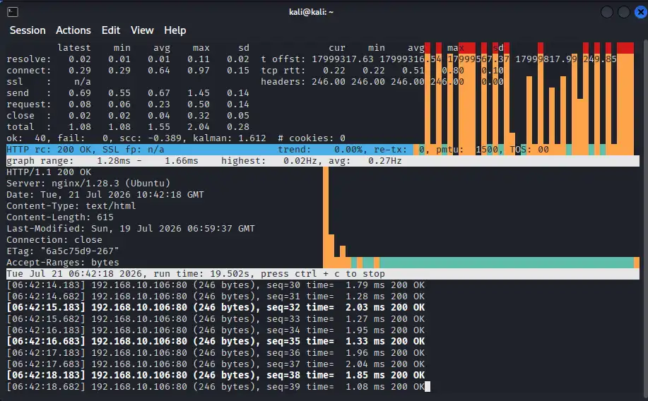Click the 'total :' timing row
The image size is (648, 401).
point(128,127)
